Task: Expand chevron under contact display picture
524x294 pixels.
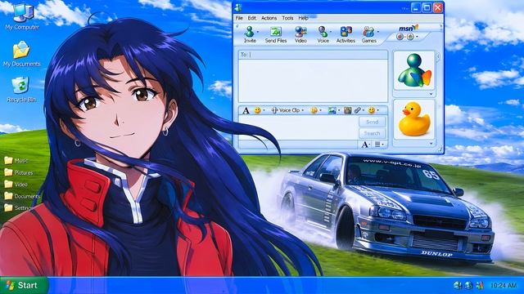Action: pyautogui.click(x=431, y=95)
